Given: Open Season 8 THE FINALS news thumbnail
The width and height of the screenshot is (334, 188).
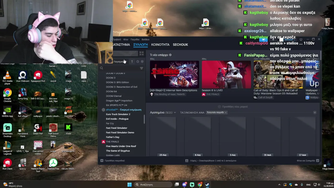Looking at the screenshot, I should tap(226, 74).
